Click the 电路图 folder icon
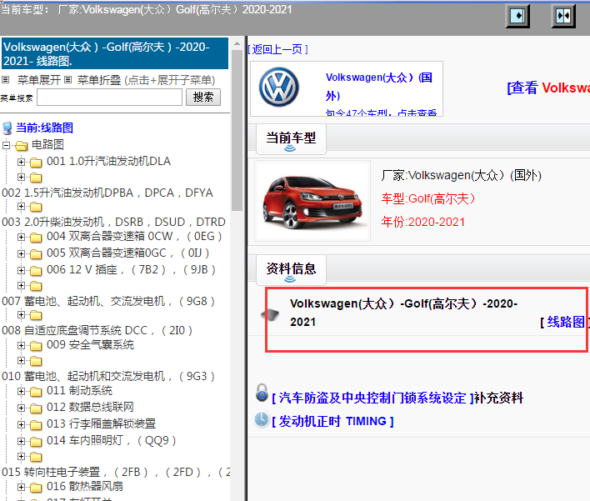590x501 pixels. point(22,145)
